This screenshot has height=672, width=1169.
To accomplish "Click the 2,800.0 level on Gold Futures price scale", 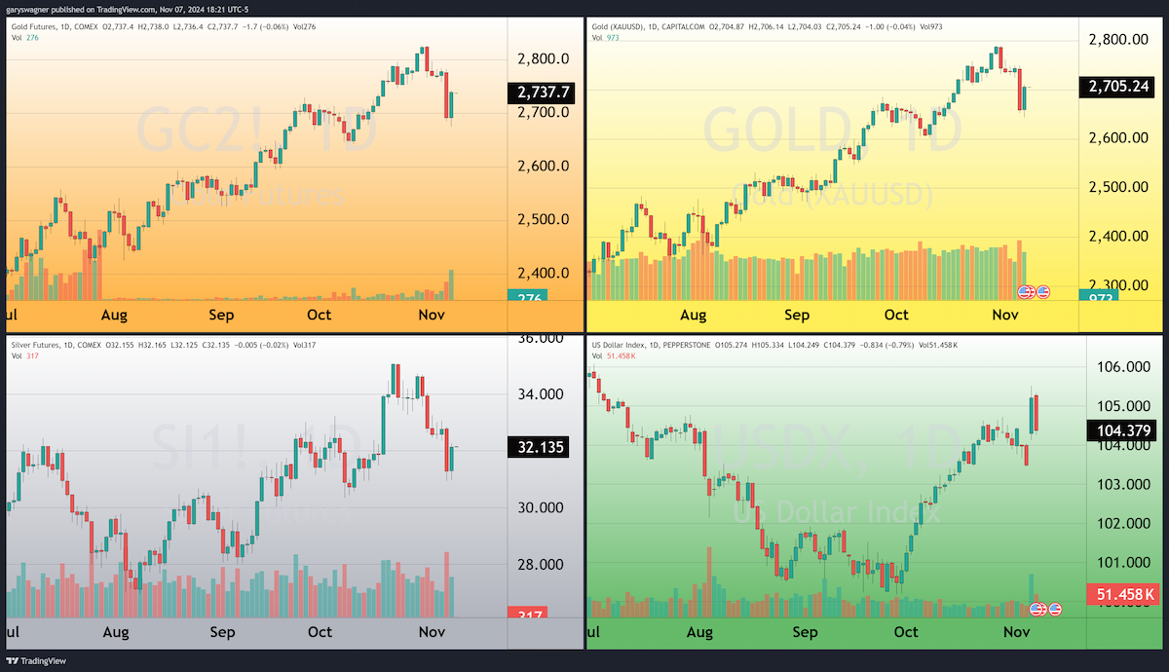I will (x=539, y=58).
